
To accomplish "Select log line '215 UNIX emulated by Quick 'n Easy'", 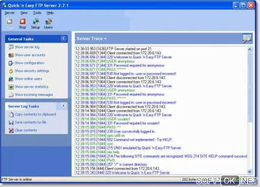I will click(x=128, y=148).
